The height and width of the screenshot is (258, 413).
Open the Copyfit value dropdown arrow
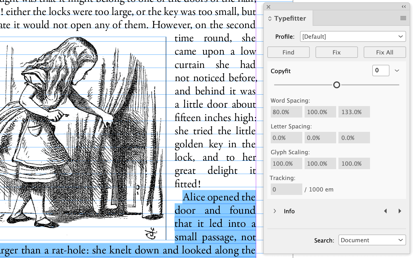[x=397, y=71]
